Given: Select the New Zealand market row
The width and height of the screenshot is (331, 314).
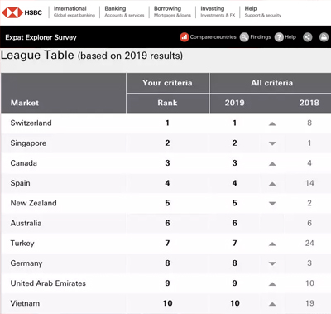Looking at the screenshot, I should 166,203.
